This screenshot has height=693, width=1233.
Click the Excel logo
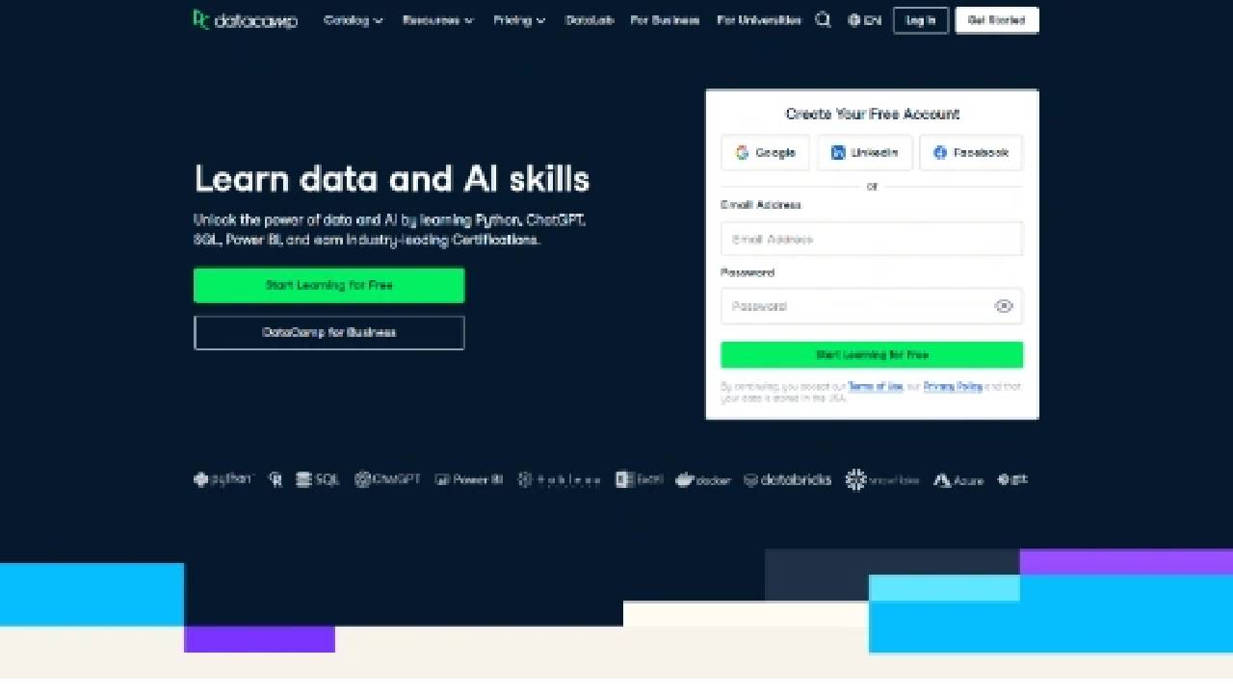tap(640, 479)
